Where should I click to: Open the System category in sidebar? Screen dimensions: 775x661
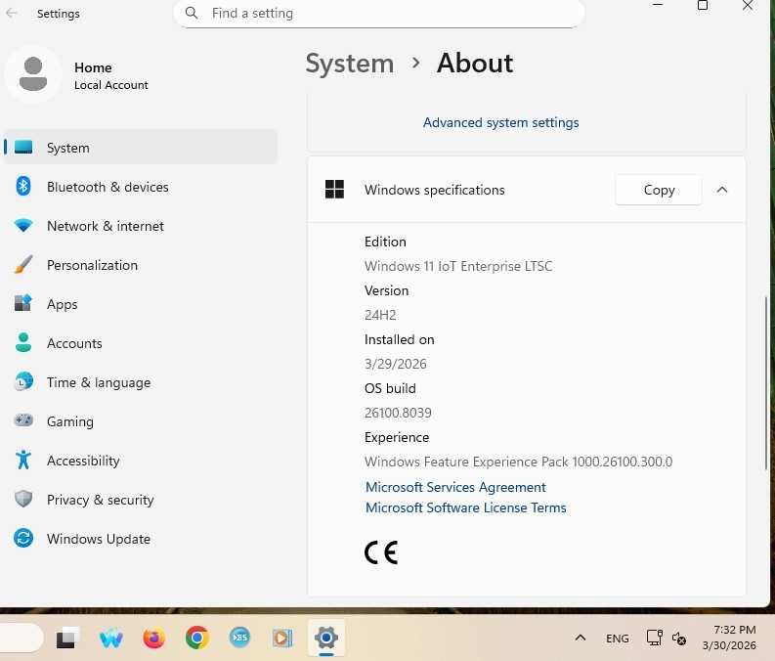[x=141, y=148]
